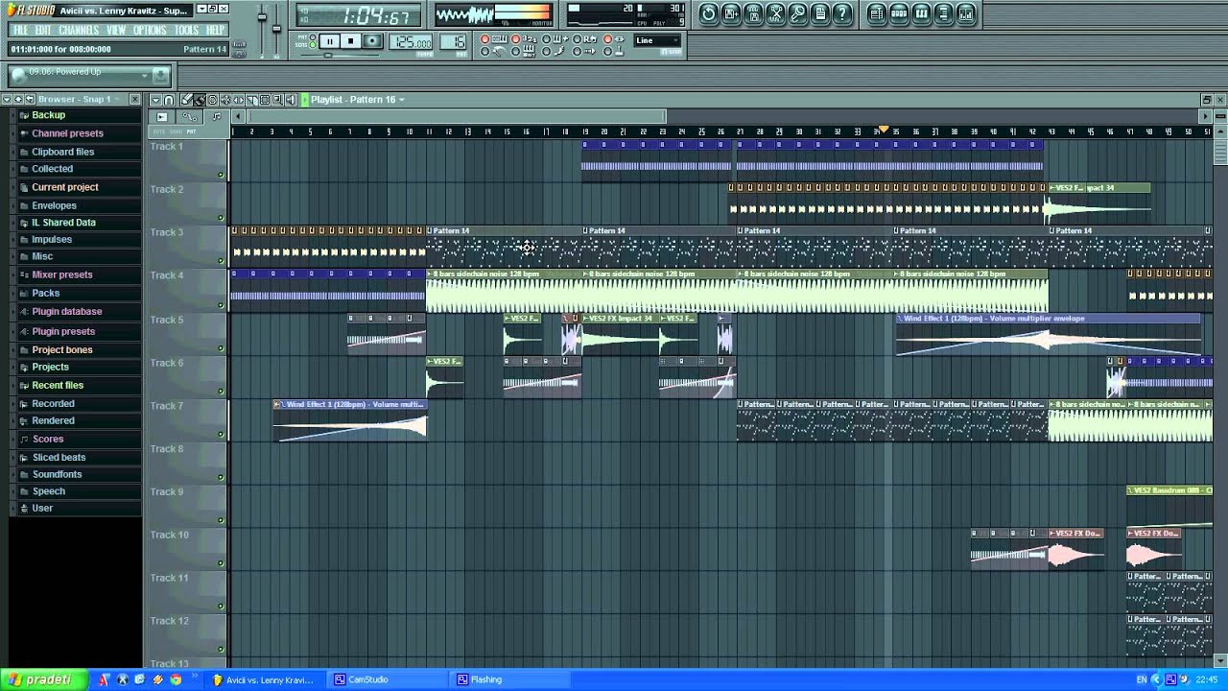Click the transport Stop button

[x=351, y=41]
